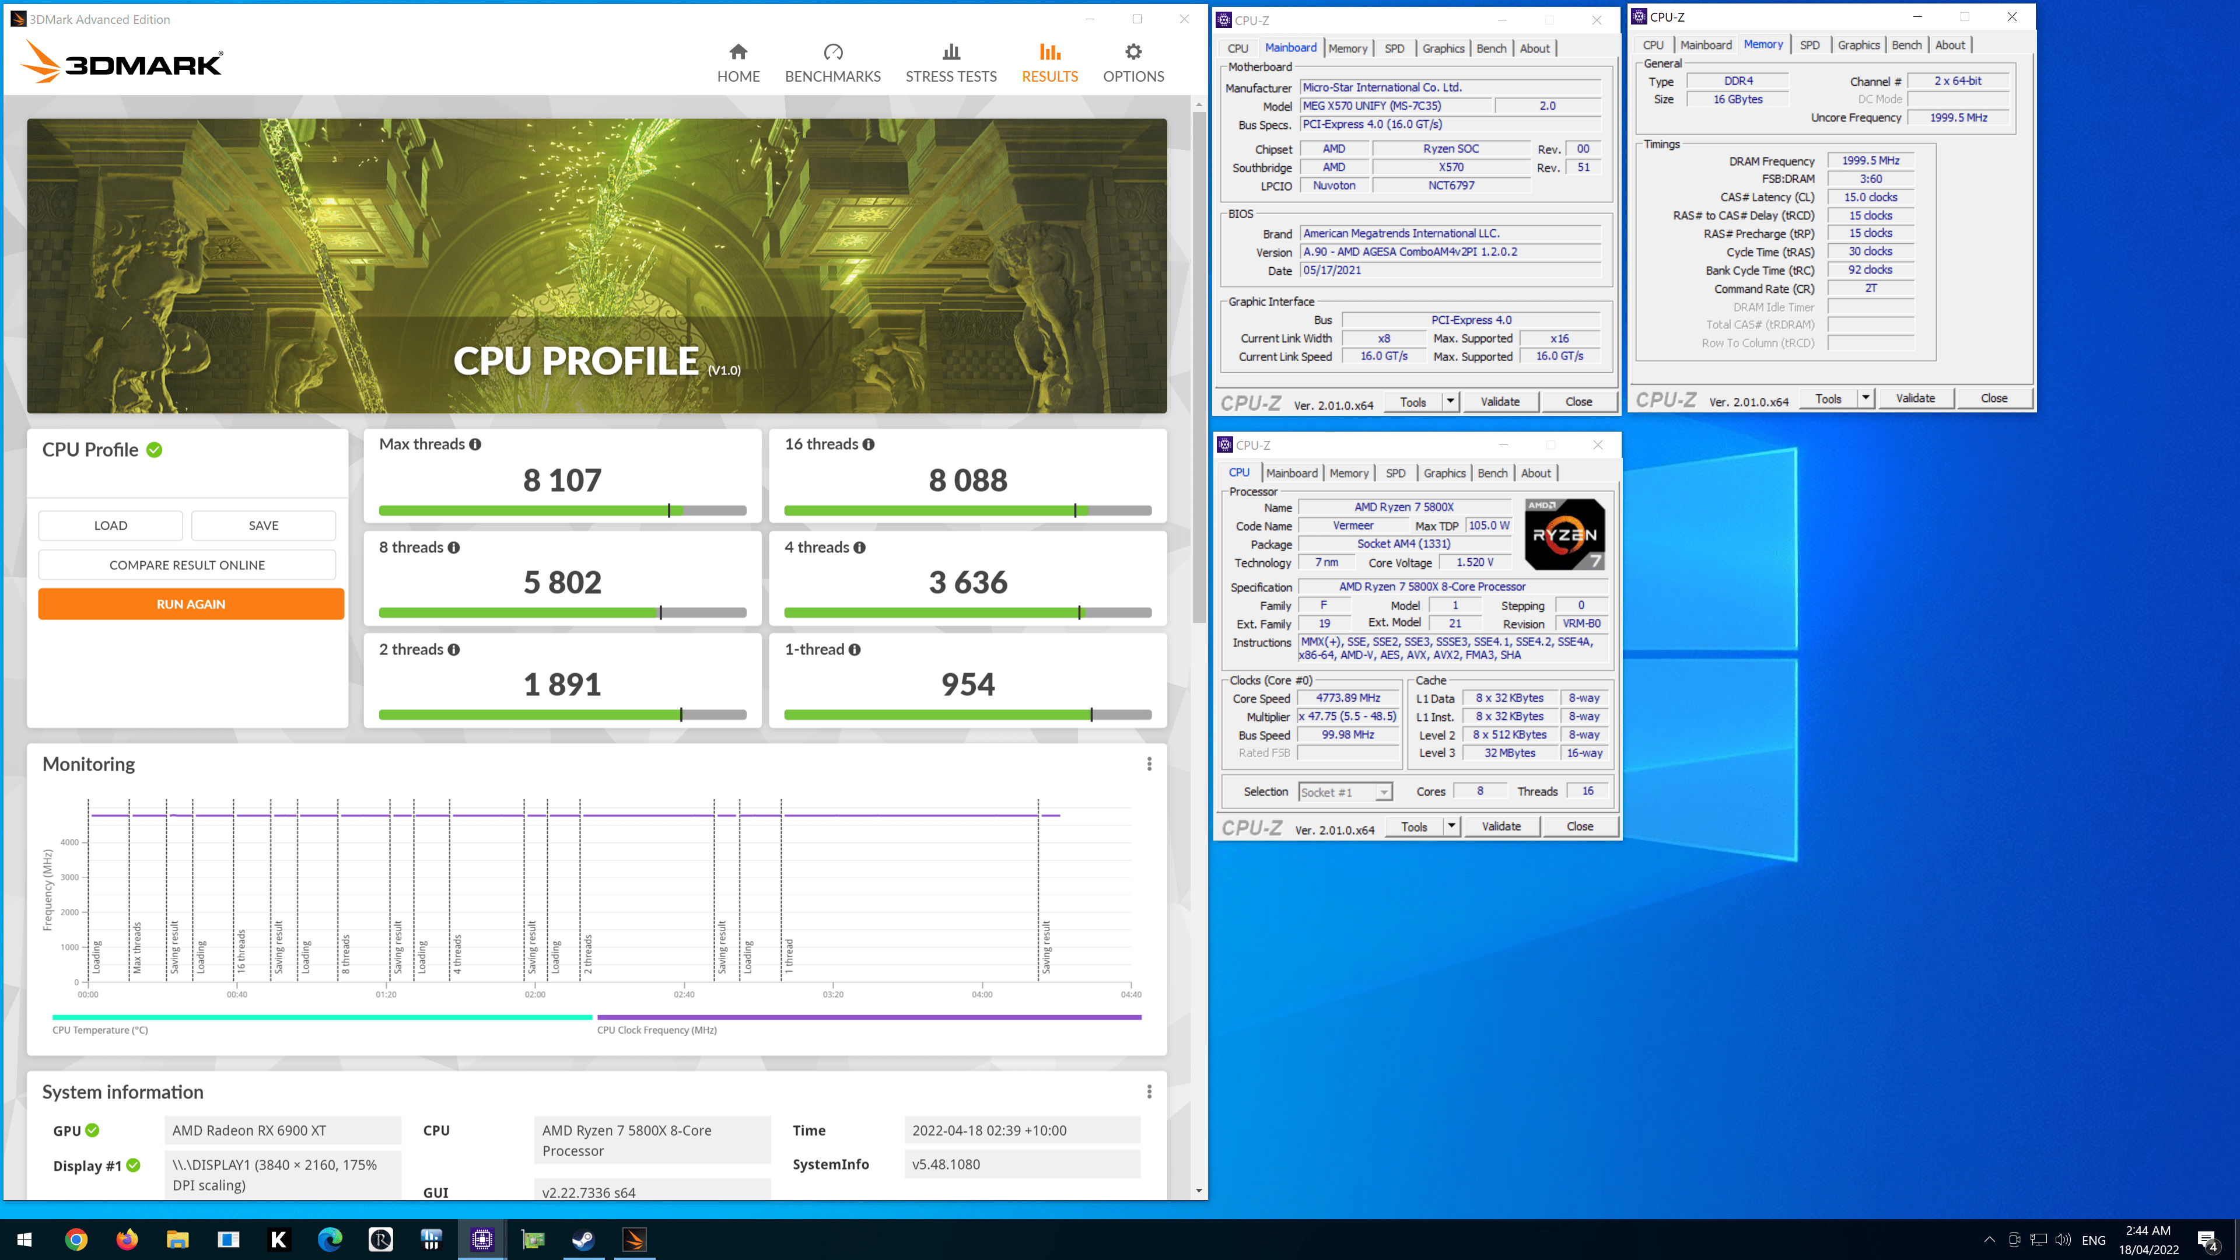Click info icon next to 1-thread
The image size is (2240, 1260).
855,650
